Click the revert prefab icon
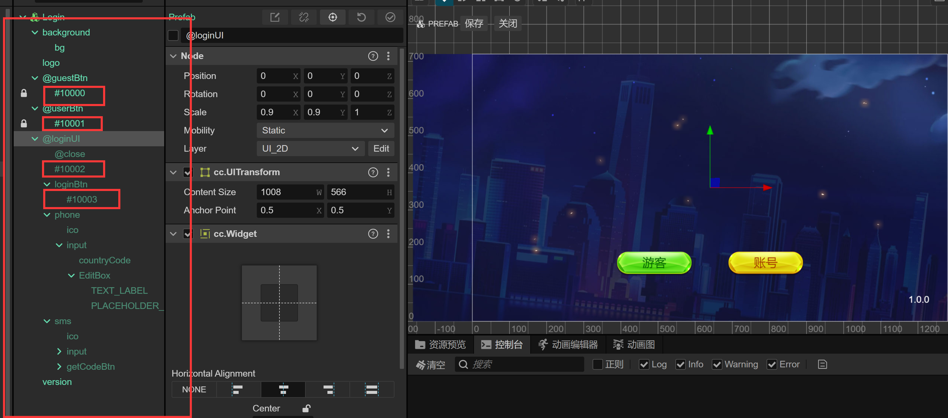The width and height of the screenshot is (948, 418). tap(361, 17)
